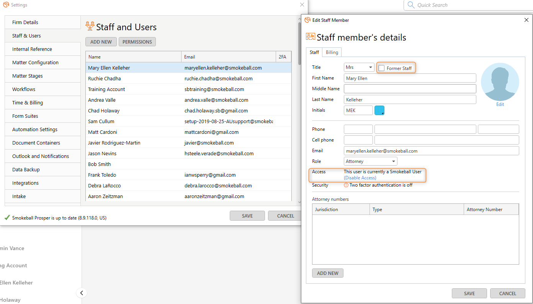Click CANCEL in the Settings window

pos(285,216)
